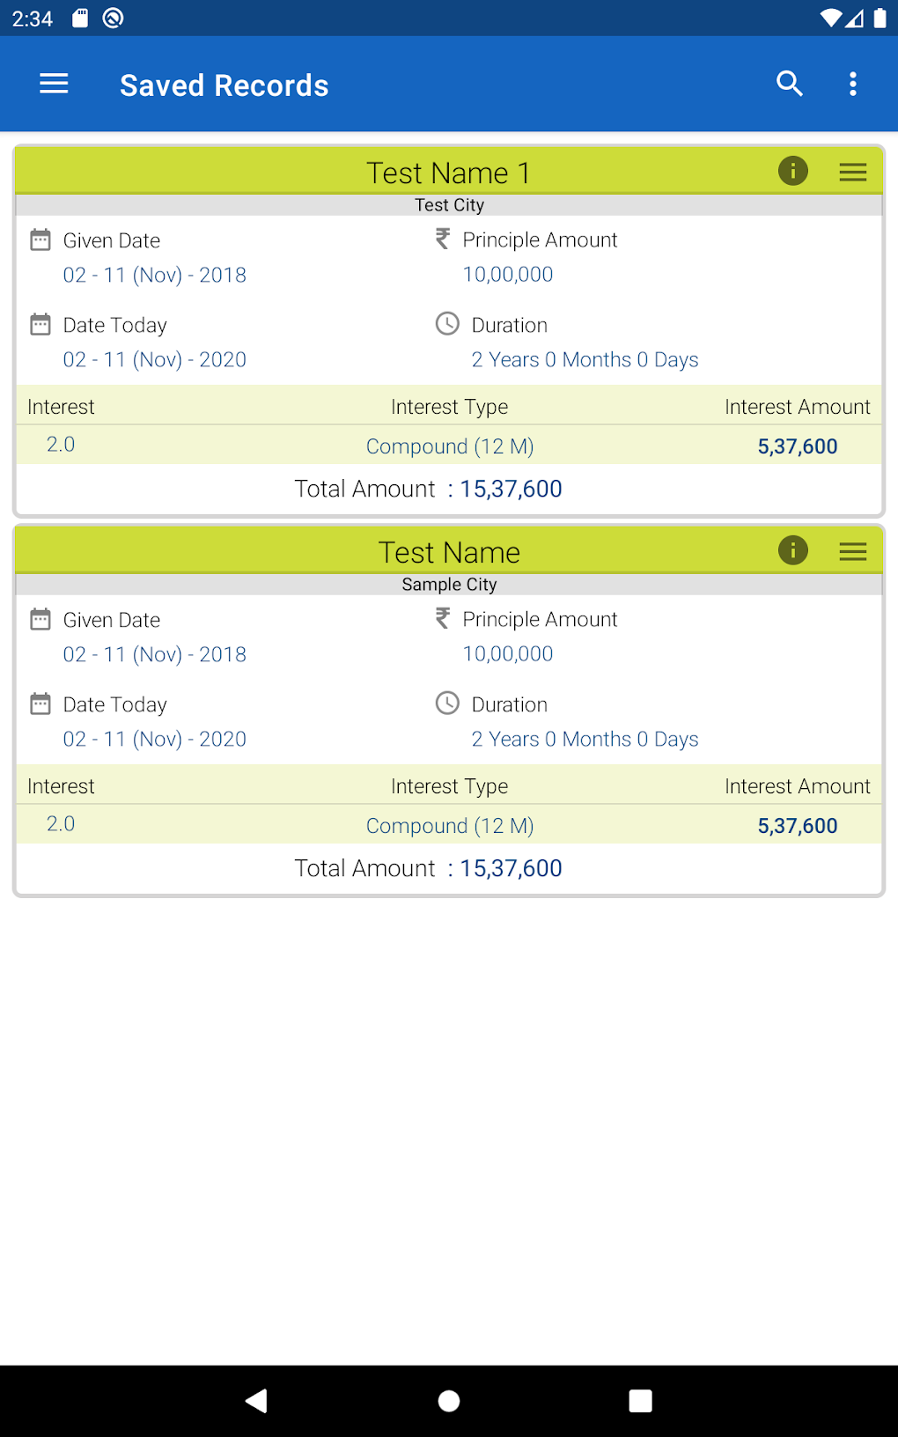898x1437 pixels.
Task: Tap total amount in Test Name 1 card
Action: [x=511, y=489]
